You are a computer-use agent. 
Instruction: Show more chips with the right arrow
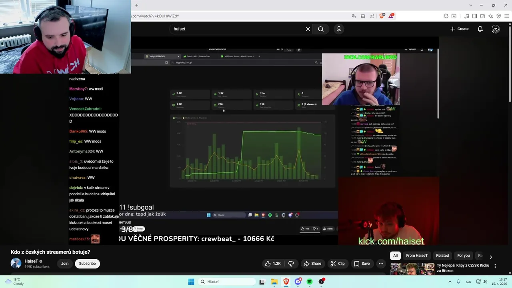click(491, 257)
